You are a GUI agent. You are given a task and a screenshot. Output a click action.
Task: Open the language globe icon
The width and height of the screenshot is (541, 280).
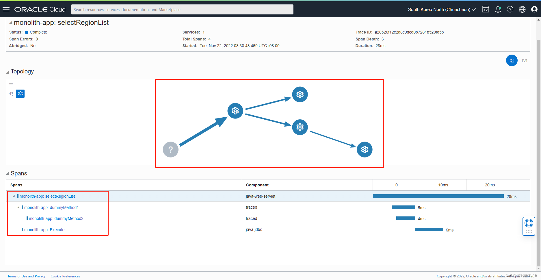522,10
